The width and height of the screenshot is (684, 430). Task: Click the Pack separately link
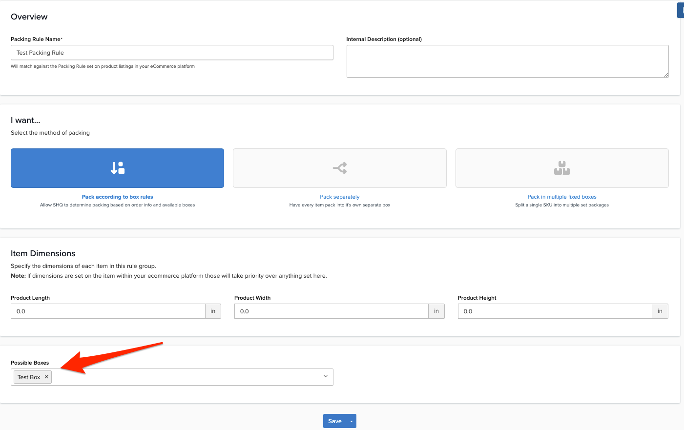[x=339, y=197]
